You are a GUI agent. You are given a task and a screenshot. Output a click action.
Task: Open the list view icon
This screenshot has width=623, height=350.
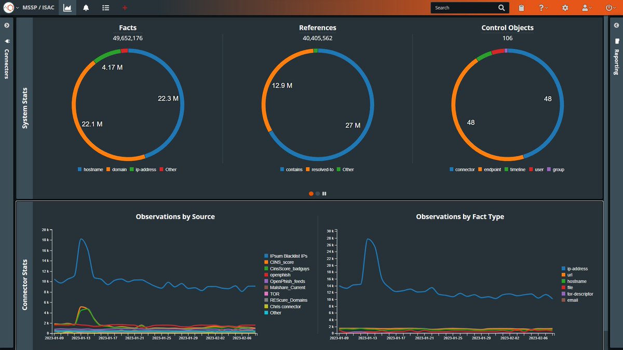(x=105, y=7)
